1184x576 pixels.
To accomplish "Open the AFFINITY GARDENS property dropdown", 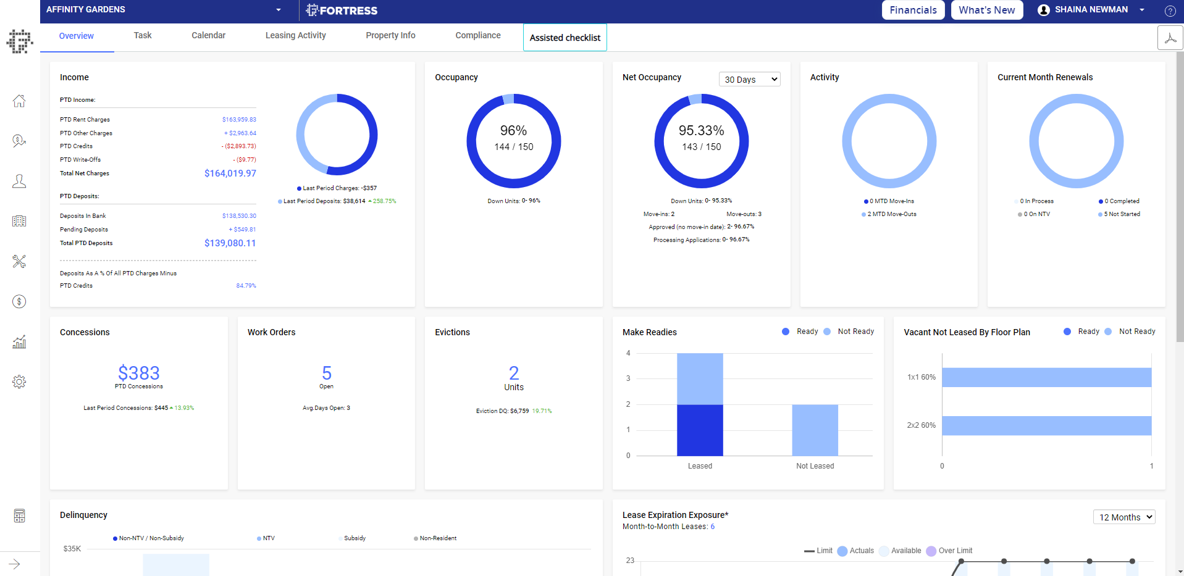I will 164,10.
